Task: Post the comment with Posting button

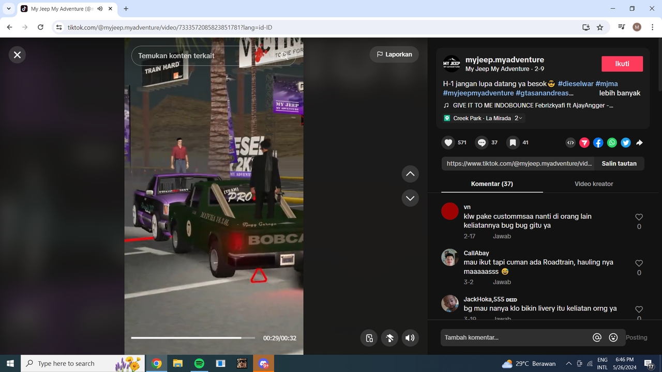Action: click(636, 337)
